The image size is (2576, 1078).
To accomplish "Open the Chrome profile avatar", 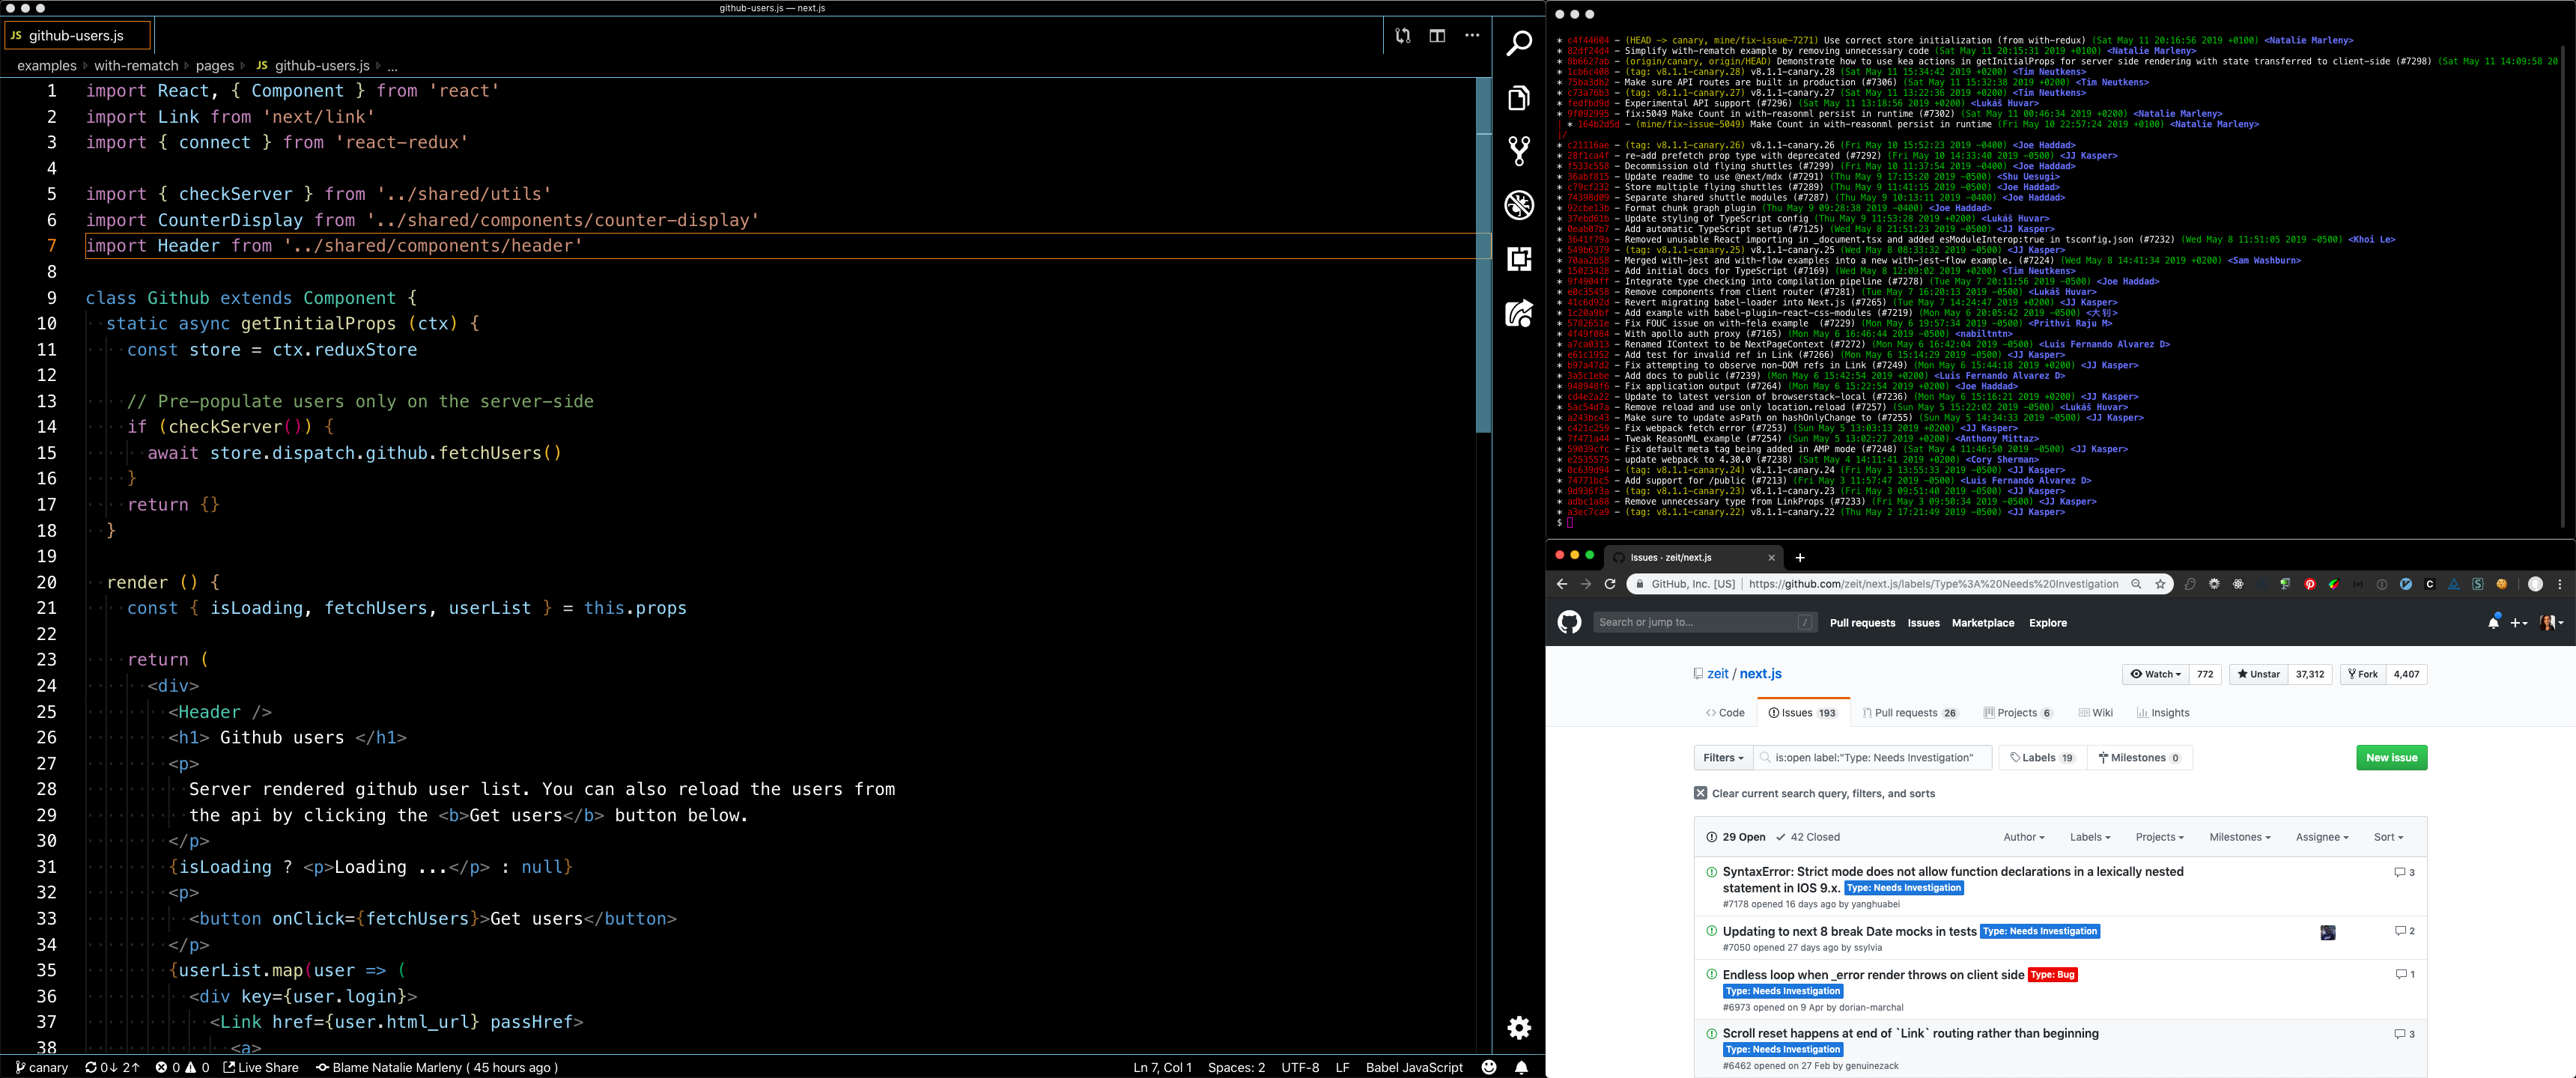I will coord(2535,584).
